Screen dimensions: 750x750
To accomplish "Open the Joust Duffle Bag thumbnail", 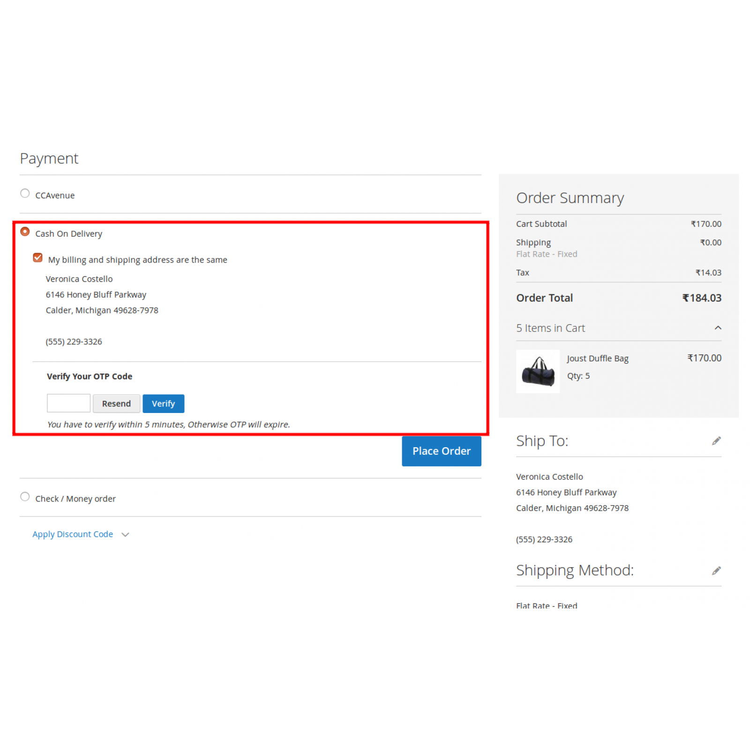I will pyautogui.click(x=538, y=371).
